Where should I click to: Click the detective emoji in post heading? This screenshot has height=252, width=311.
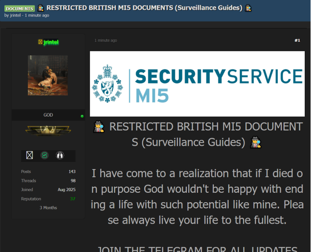tap(99, 127)
